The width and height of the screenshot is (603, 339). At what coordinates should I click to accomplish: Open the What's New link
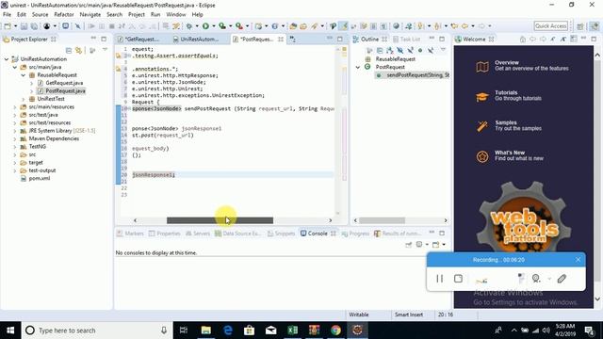pyautogui.click(x=510, y=153)
